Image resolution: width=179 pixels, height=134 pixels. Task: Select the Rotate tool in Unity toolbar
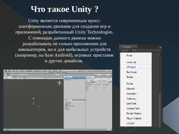tap(11, 75)
